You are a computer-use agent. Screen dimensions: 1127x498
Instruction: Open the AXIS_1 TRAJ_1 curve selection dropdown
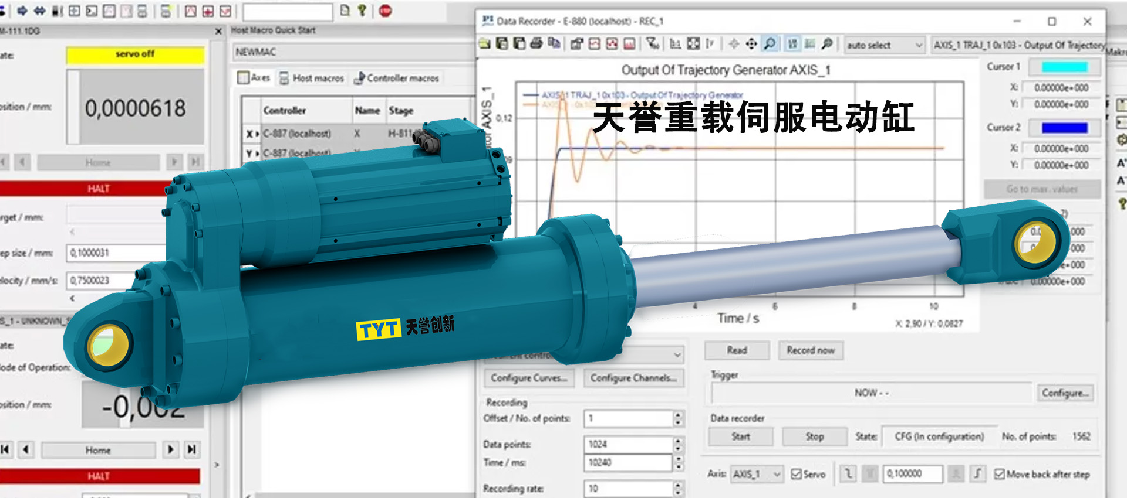coord(1018,45)
